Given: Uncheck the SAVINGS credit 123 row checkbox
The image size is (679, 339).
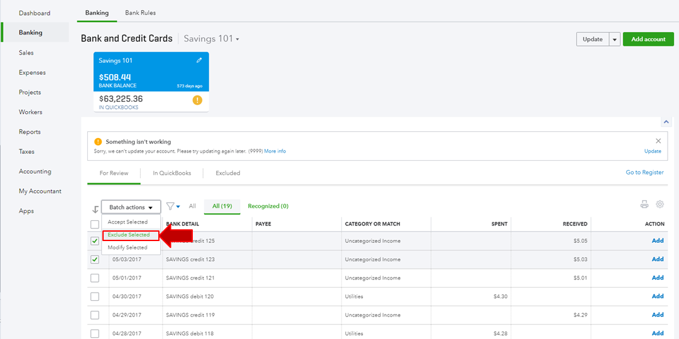Looking at the screenshot, I should coord(94,259).
